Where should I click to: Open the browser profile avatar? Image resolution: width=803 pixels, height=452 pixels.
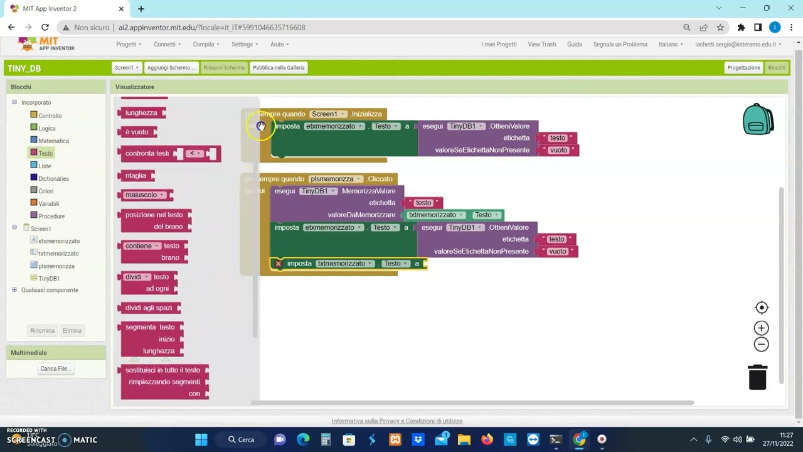point(775,28)
